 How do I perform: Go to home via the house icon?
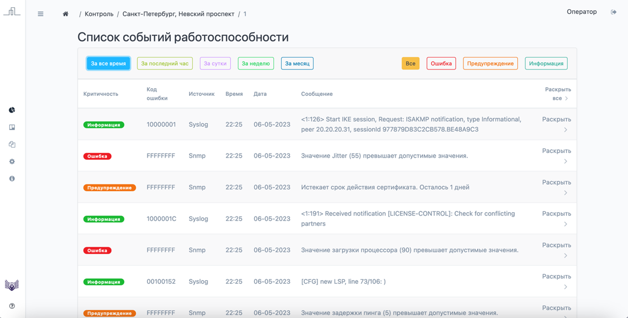click(x=65, y=14)
